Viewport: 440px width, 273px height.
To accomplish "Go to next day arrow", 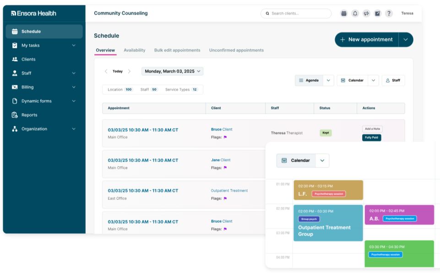I will [129, 71].
